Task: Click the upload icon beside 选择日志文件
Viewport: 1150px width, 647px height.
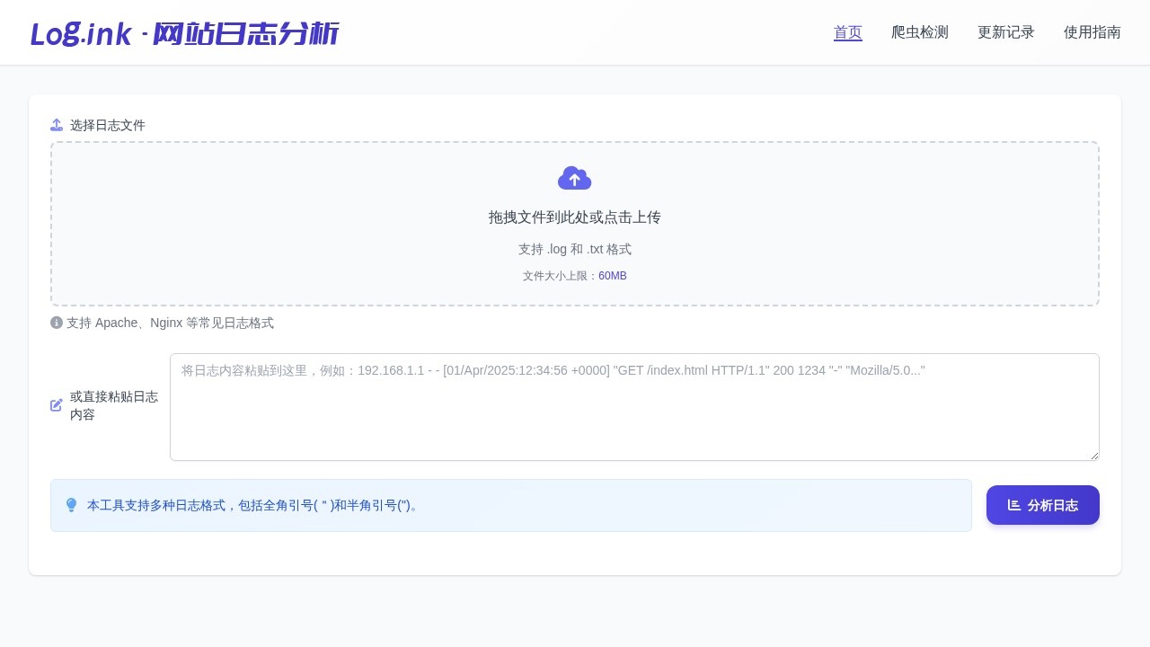Action: click(x=57, y=125)
